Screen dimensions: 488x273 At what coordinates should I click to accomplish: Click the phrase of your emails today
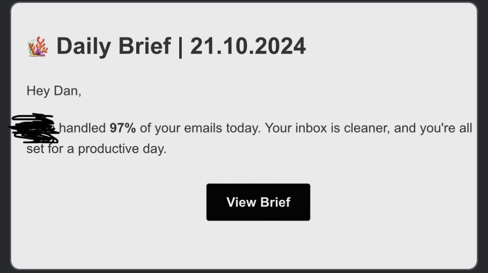(x=200, y=128)
